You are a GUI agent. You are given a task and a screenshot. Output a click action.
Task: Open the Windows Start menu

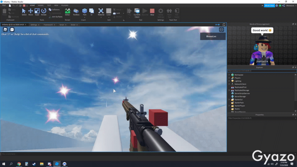click(x=4, y=164)
